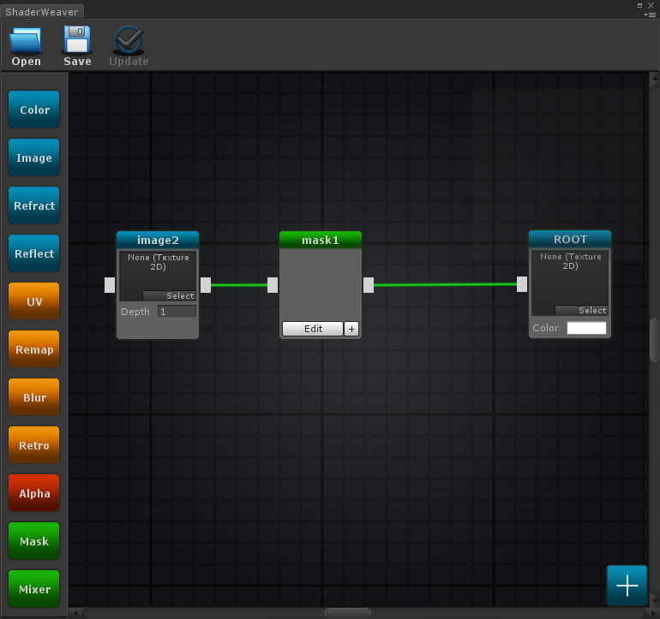Add a Reflect node from sidebar

(x=34, y=253)
